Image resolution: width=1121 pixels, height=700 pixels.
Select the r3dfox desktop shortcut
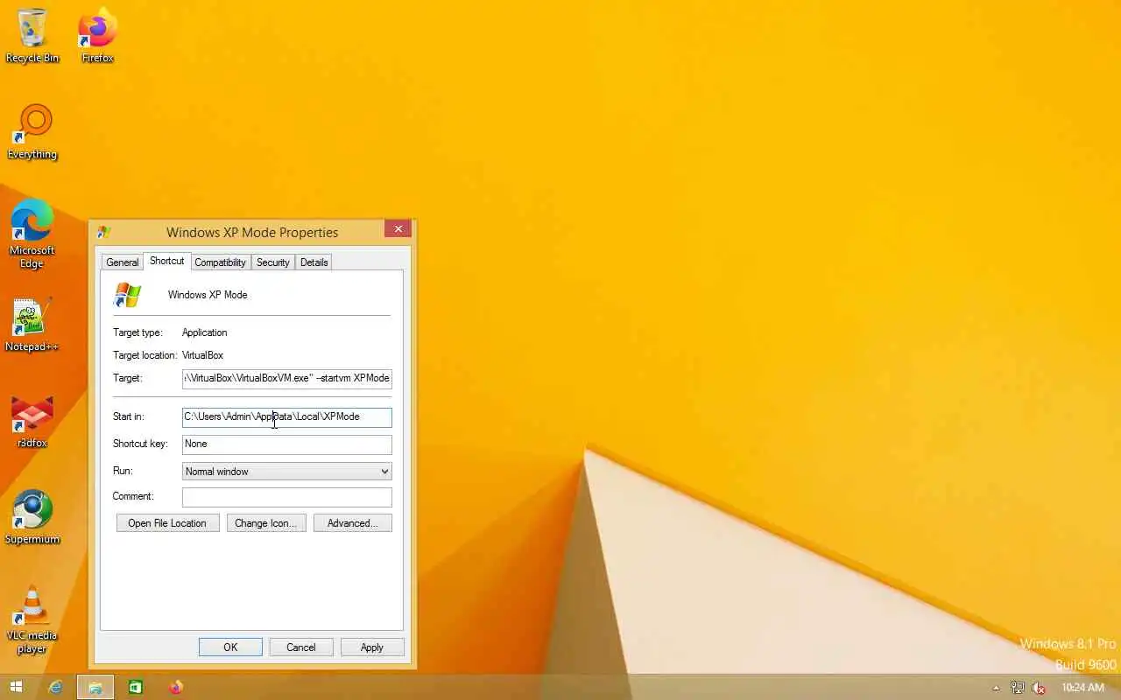tap(32, 422)
